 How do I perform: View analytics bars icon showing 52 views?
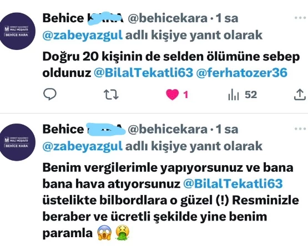234,95
